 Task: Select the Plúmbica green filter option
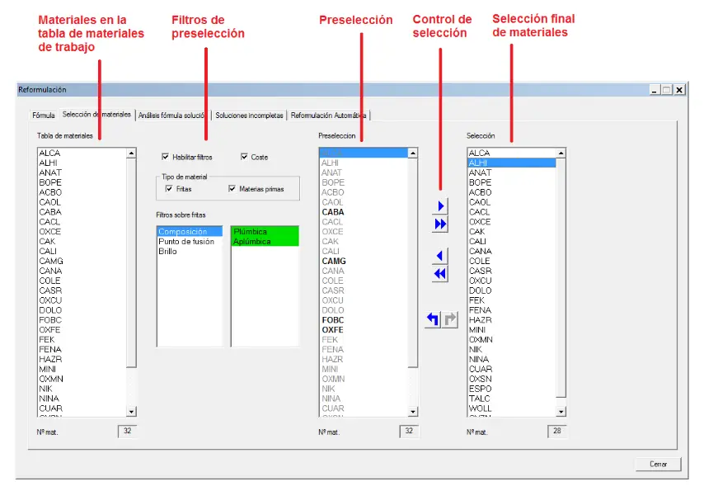[x=263, y=232]
